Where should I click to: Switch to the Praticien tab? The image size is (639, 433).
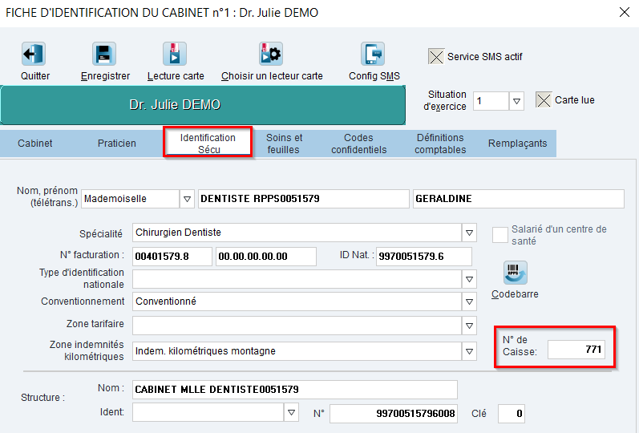[x=117, y=144]
